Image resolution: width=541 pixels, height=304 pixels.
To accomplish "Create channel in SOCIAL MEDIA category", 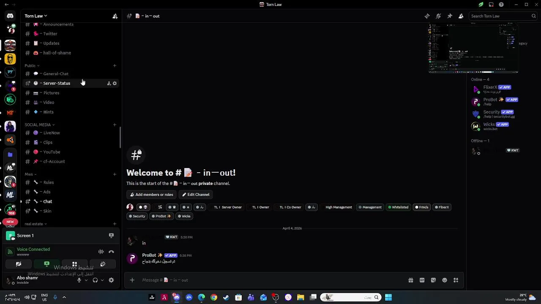I will click(115, 125).
